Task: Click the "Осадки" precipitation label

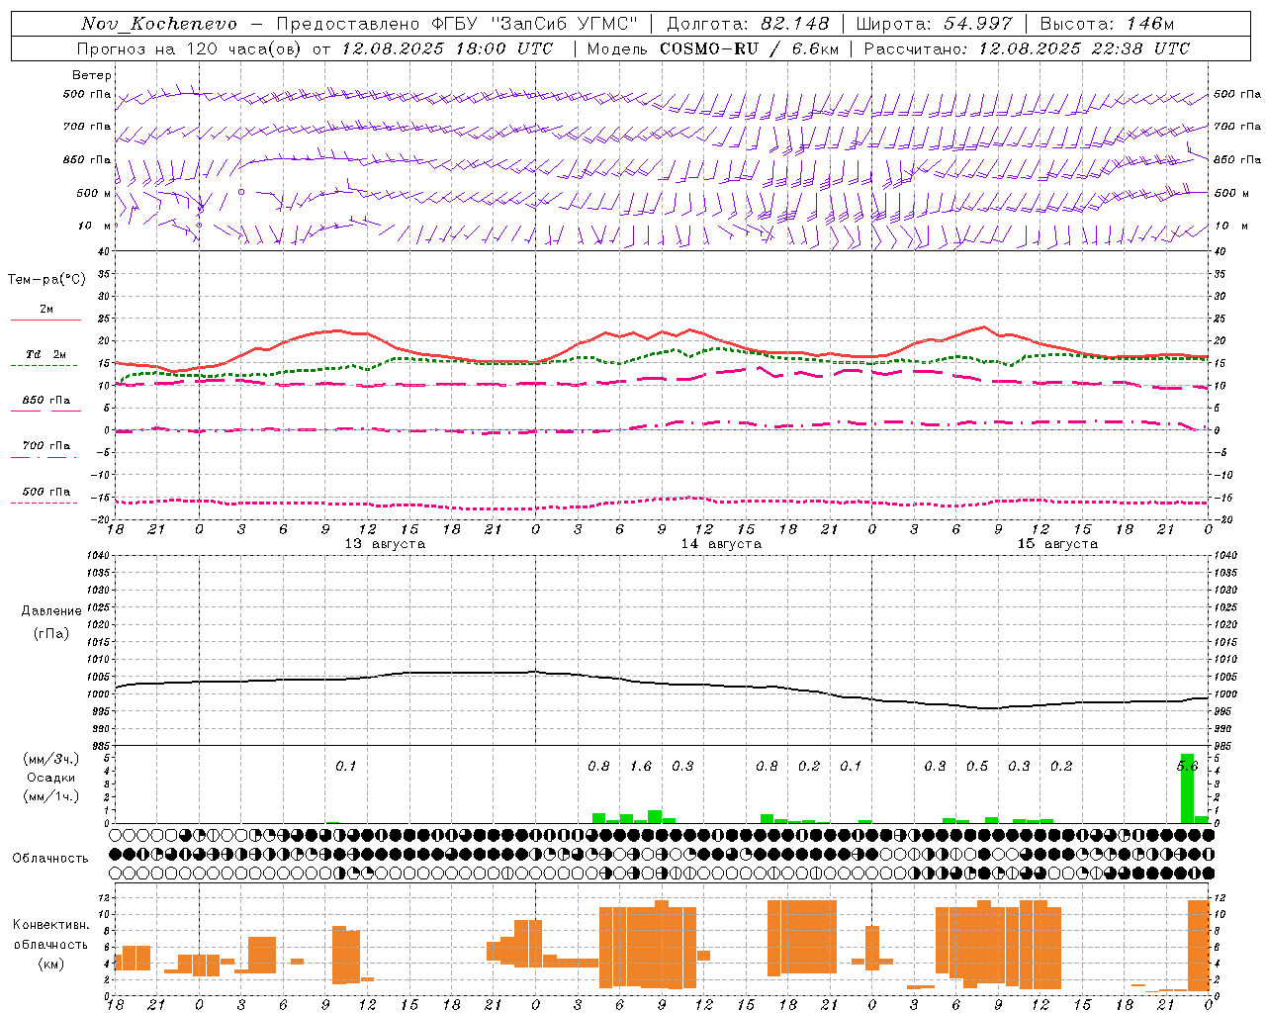Action: point(50,778)
